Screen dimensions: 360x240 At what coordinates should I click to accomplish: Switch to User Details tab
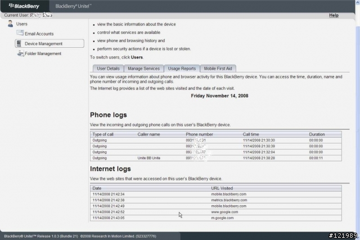coord(108,69)
